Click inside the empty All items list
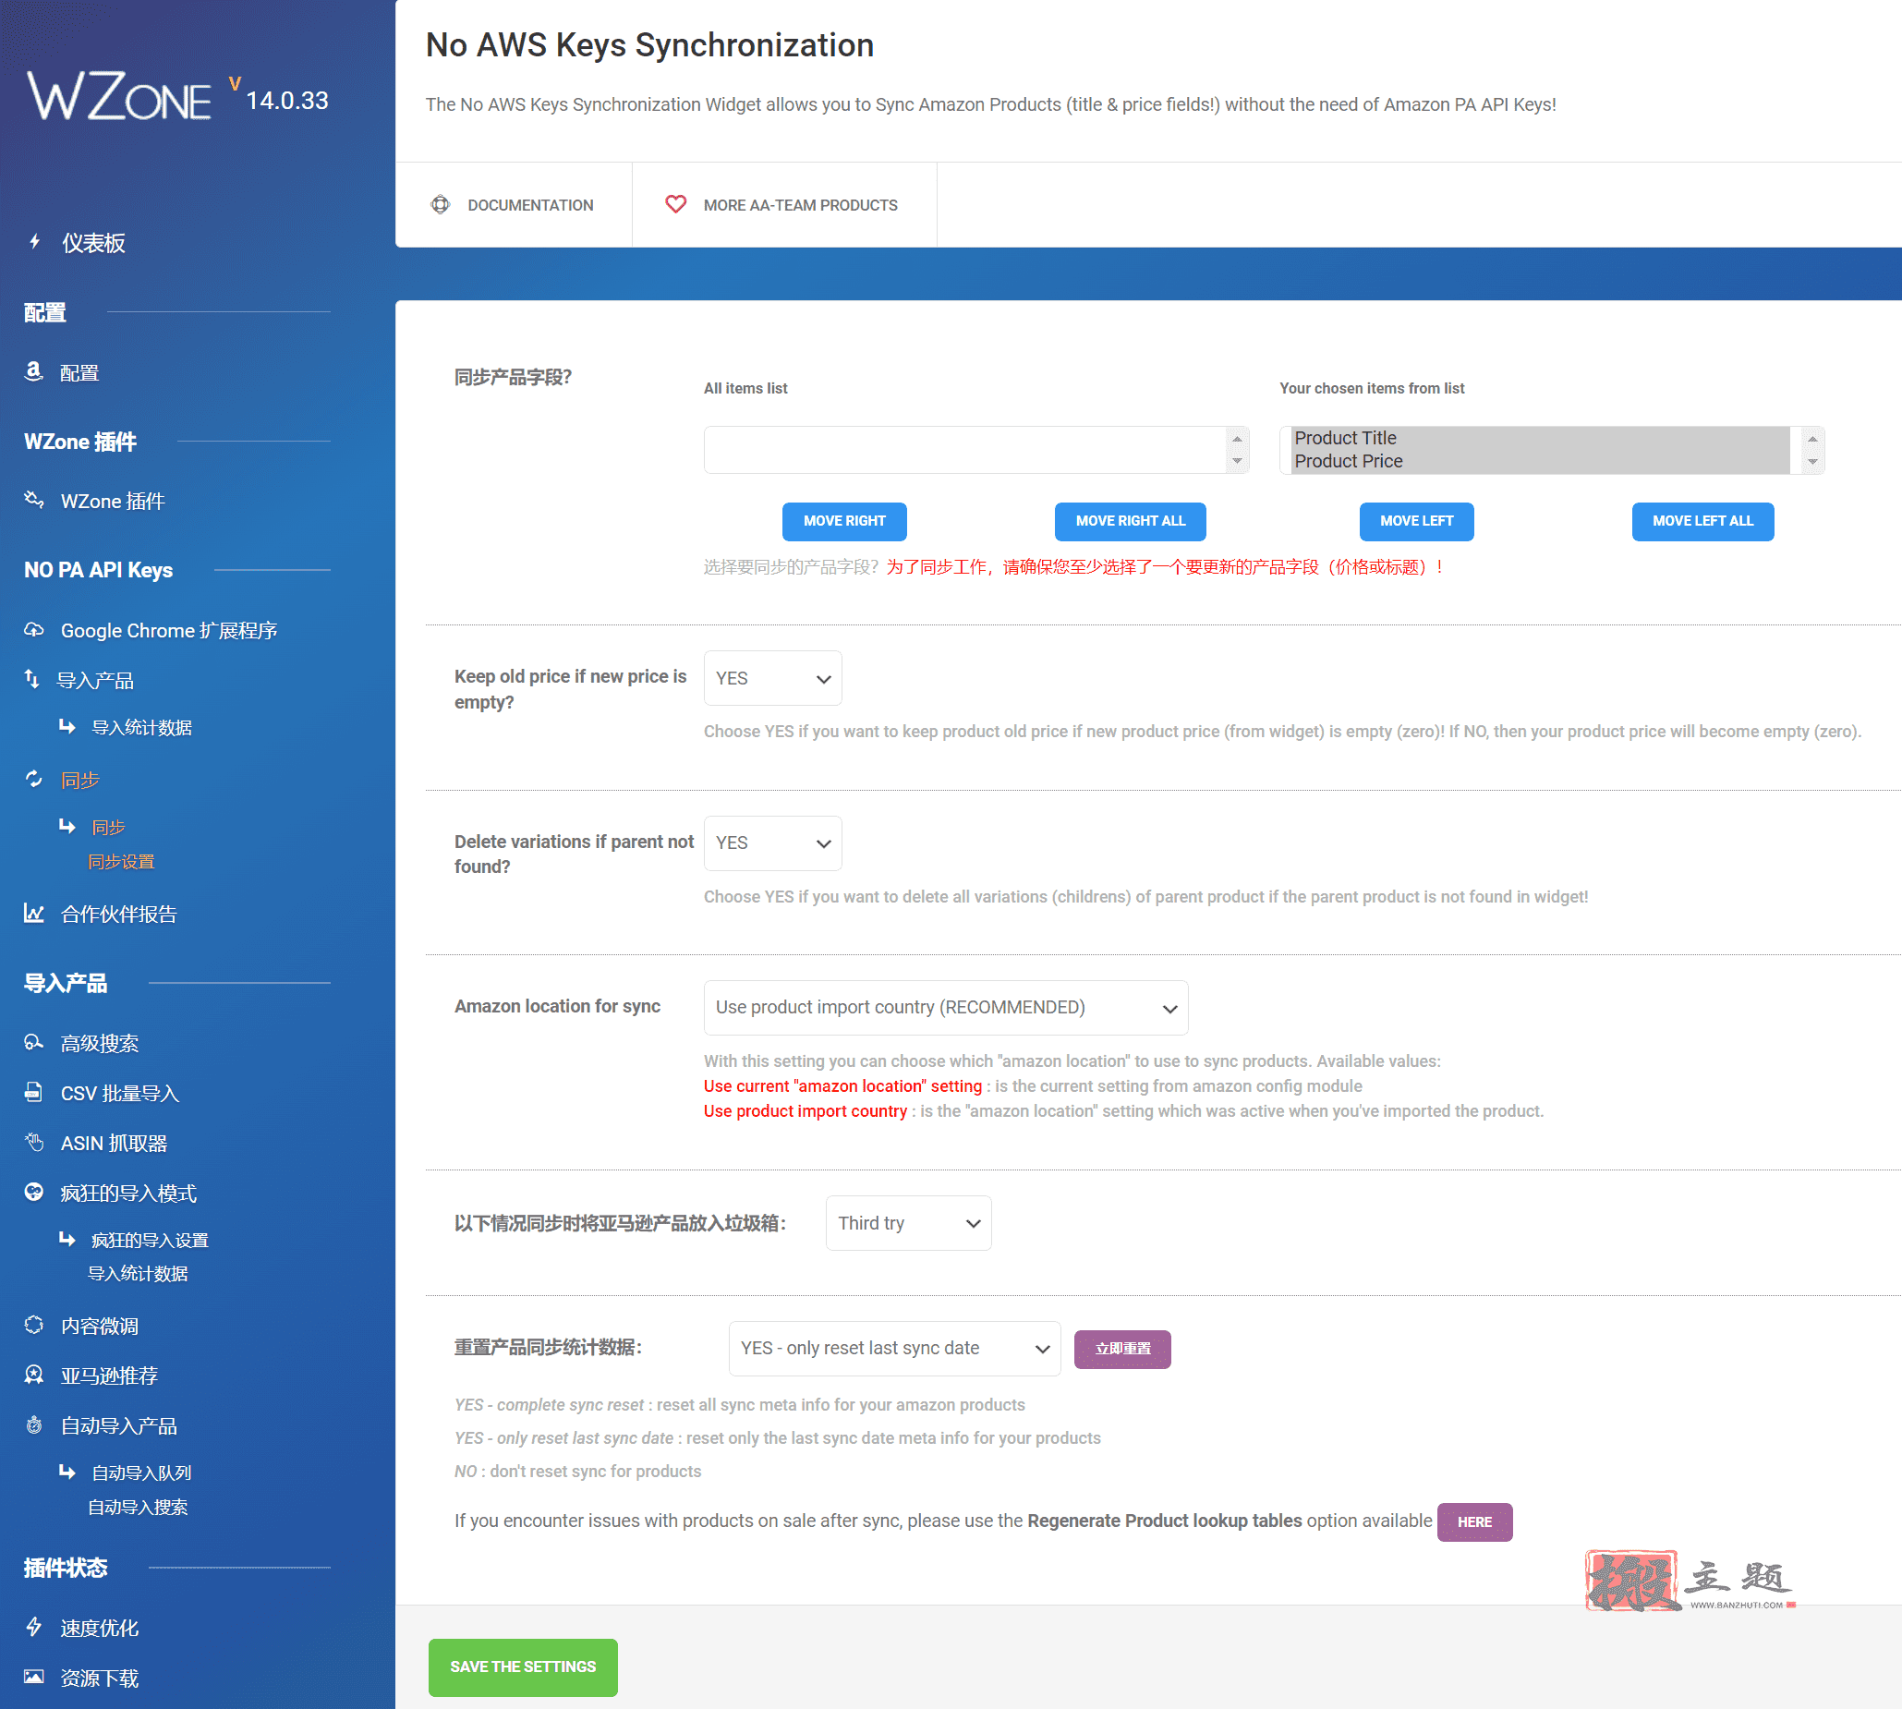Screen dimensions: 1902x1709 click(965, 450)
